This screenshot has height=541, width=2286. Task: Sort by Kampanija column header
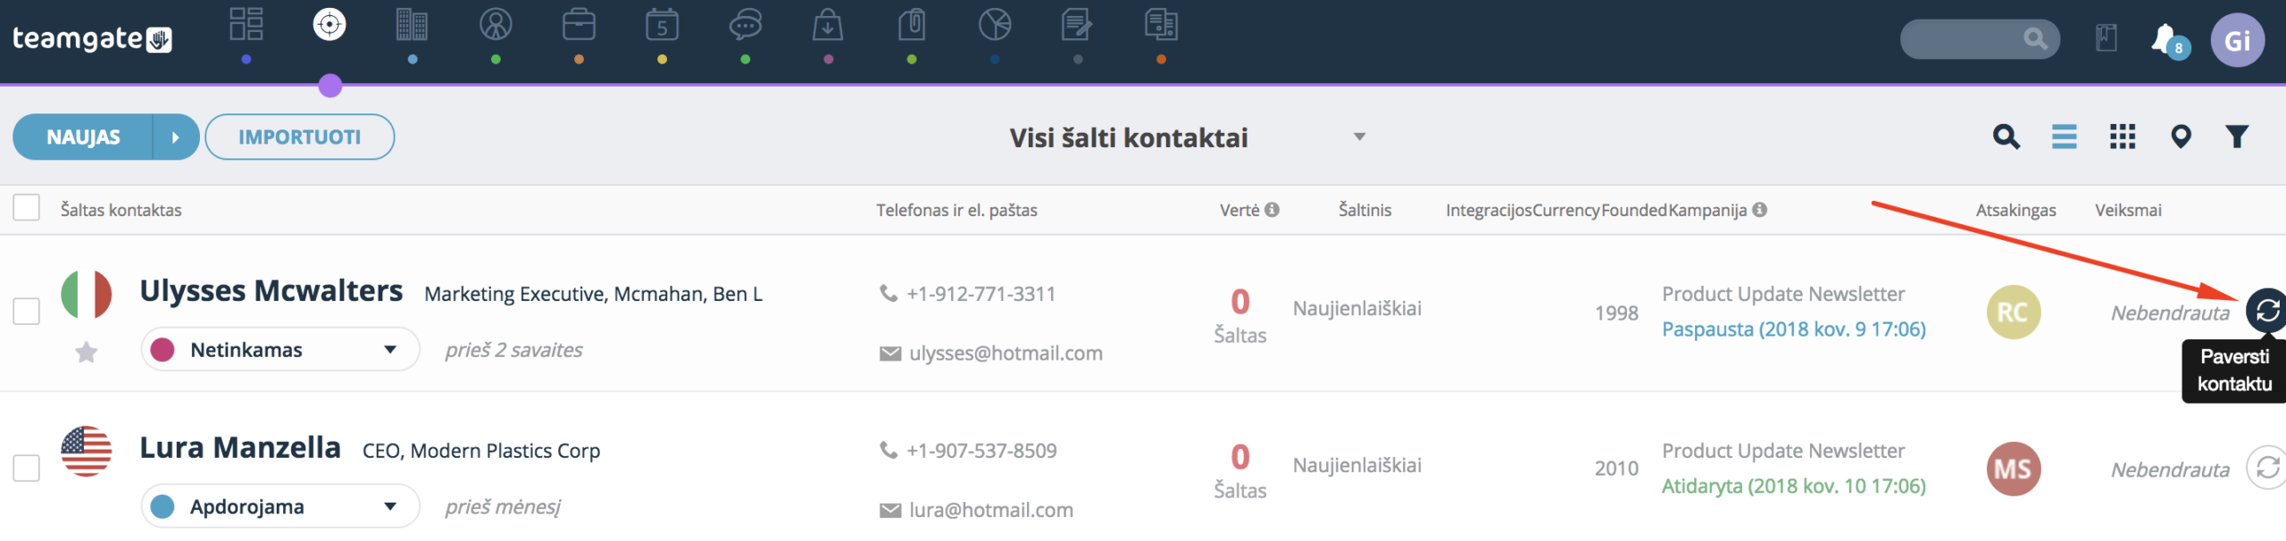(x=1707, y=210)
